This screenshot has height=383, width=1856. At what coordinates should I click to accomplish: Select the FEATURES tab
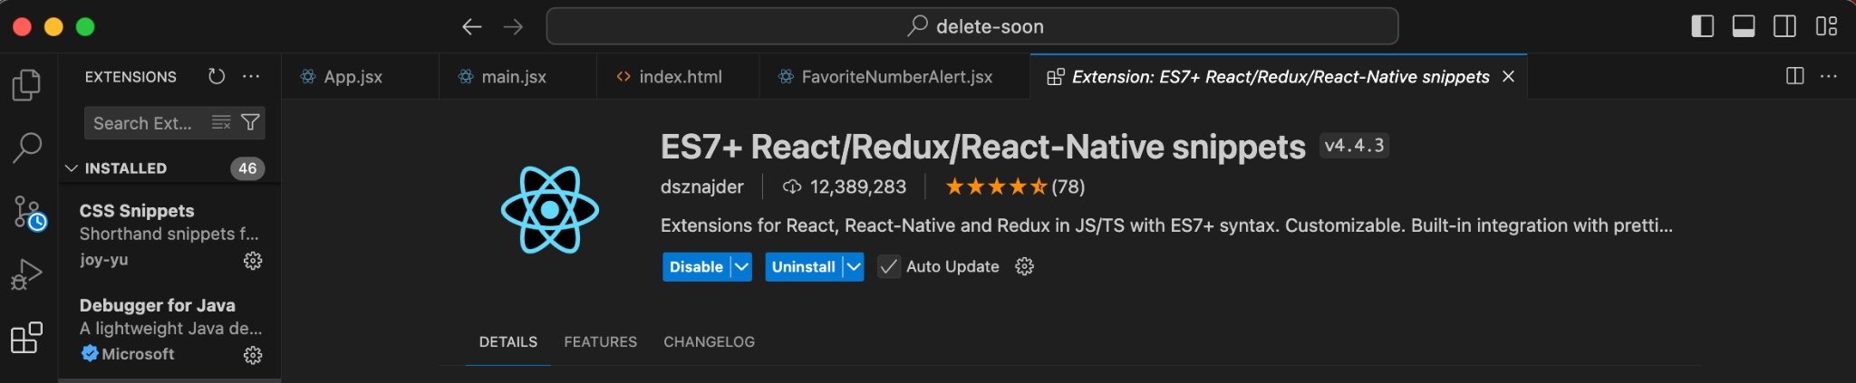(601, 342)
